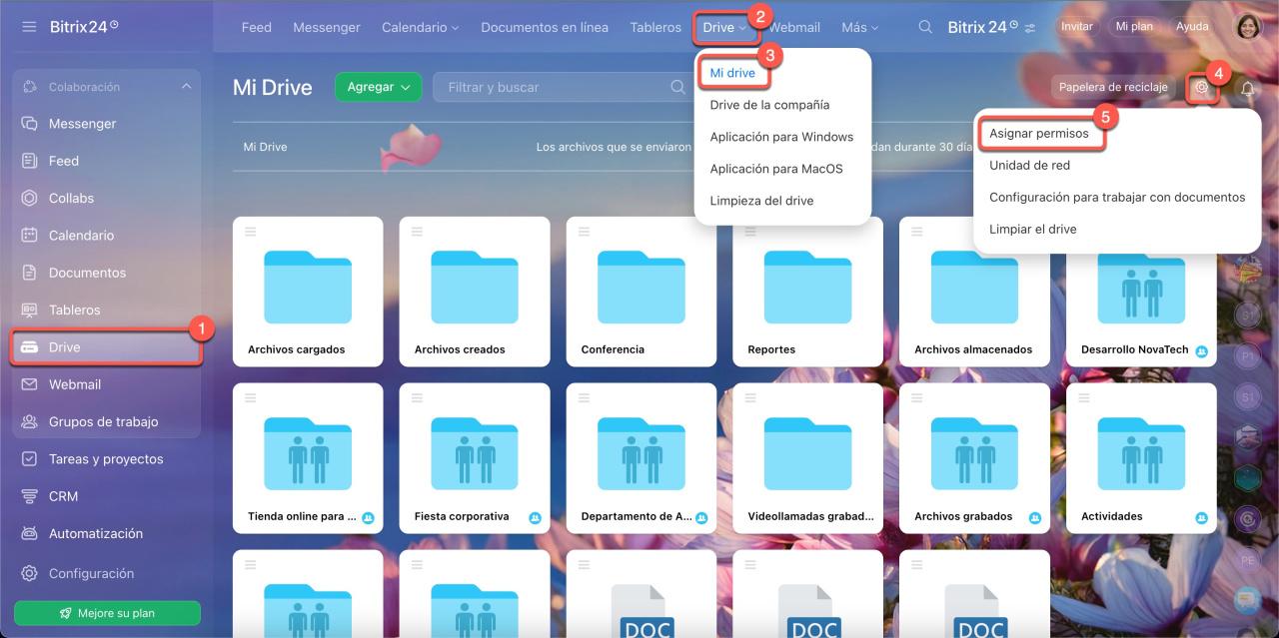Select Aplicación para Windows option
This screenshot has width=1279, height=638.
[781, 137]
